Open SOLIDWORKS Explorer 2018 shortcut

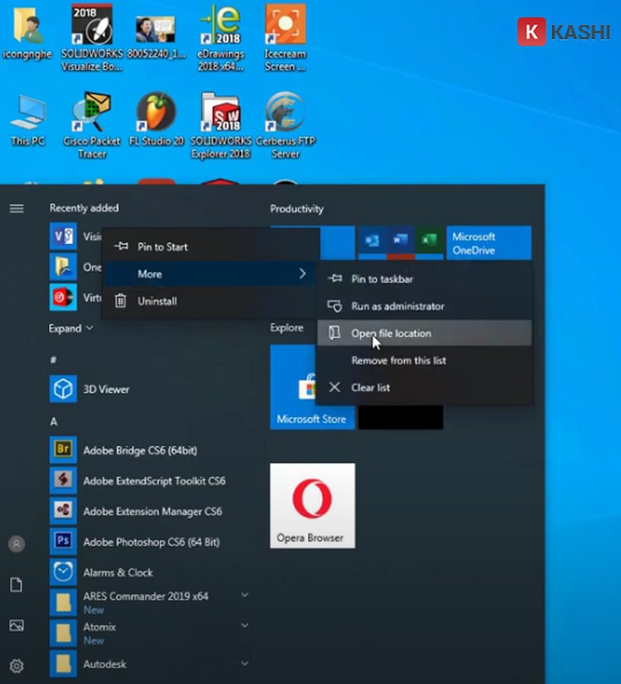pyautogui.click(x=221, y=126)
